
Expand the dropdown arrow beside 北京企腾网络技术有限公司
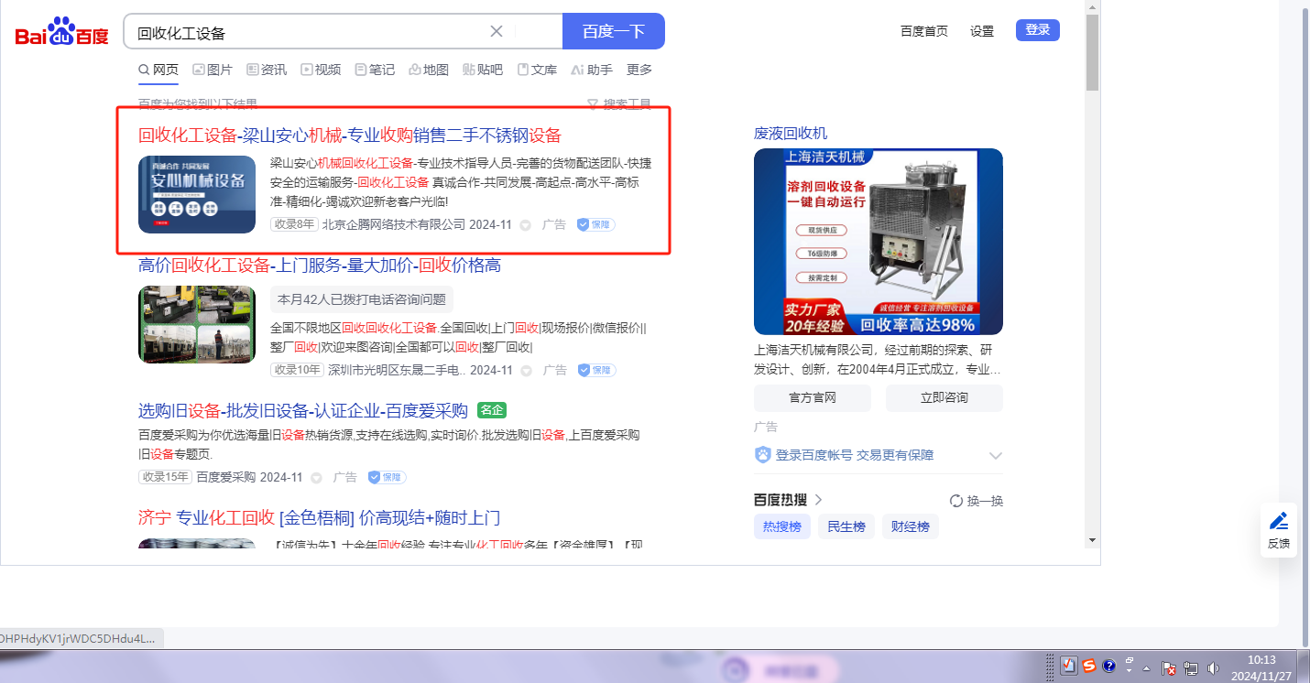click(x=526, y=225)
